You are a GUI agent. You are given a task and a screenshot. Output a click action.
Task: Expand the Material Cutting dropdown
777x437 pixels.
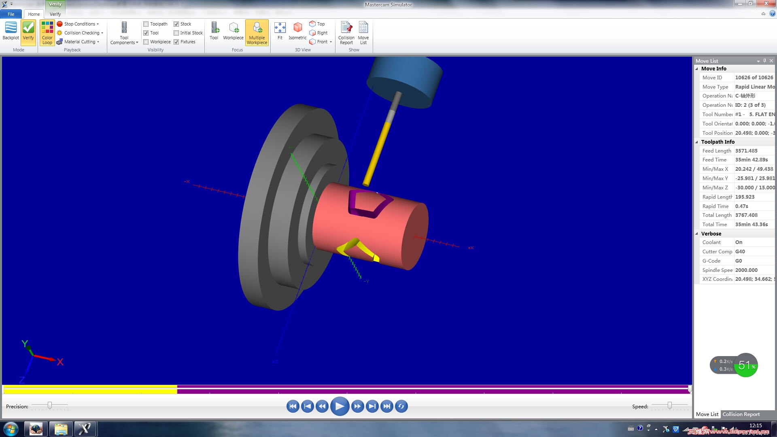81,42
